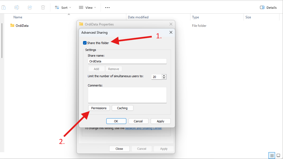Click inside the Comments text box
Screen dimensions: 283x159
tap(127, 95)
